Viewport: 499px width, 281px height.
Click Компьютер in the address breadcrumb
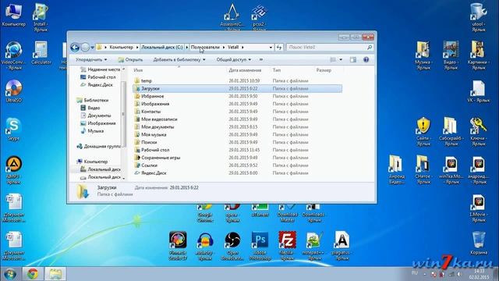pyautogui.click(x=122, y=47)
